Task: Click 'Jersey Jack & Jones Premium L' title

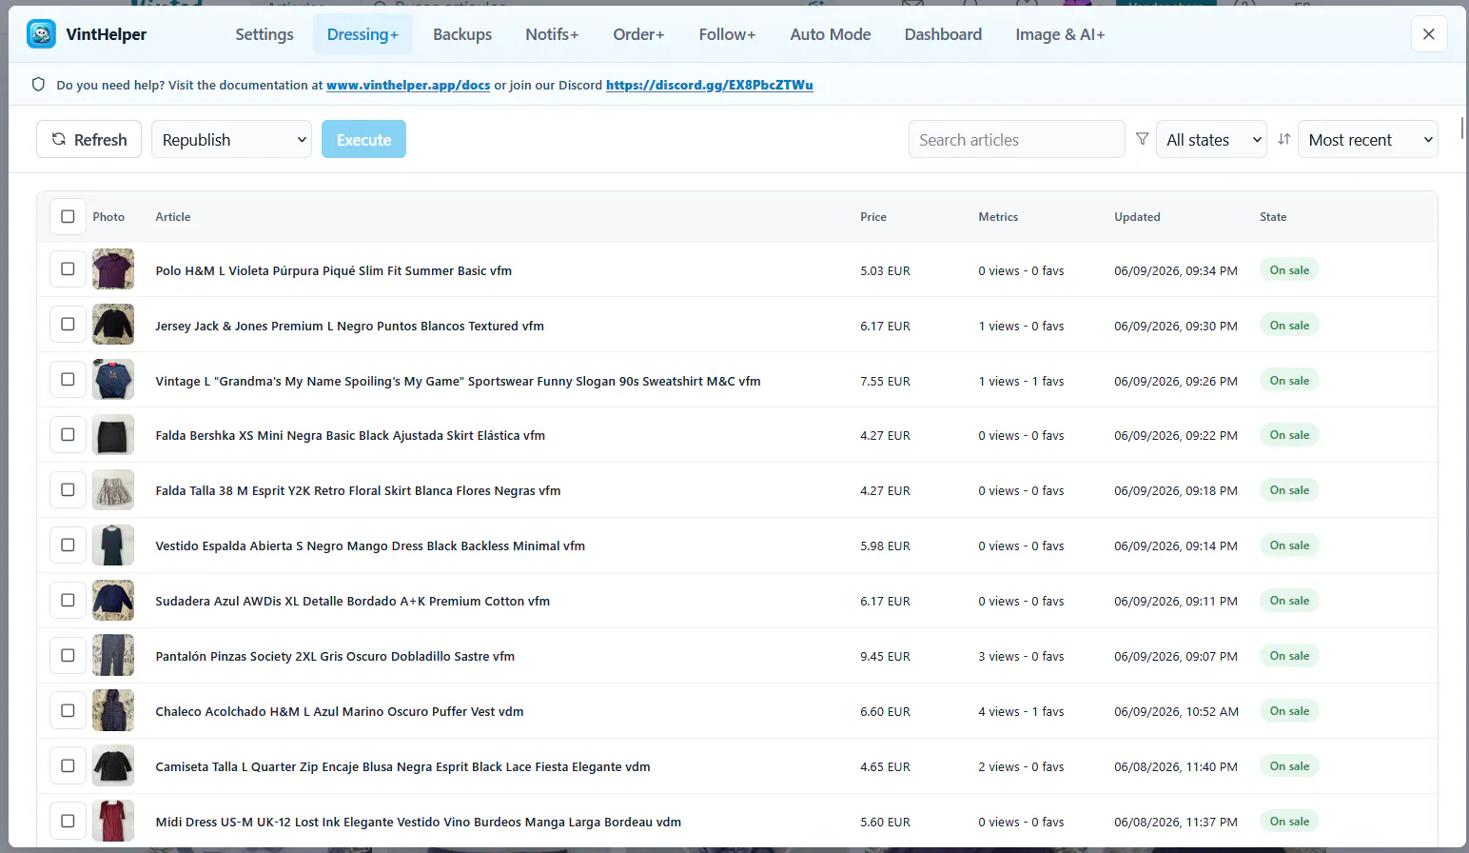Action: (349, 326)
